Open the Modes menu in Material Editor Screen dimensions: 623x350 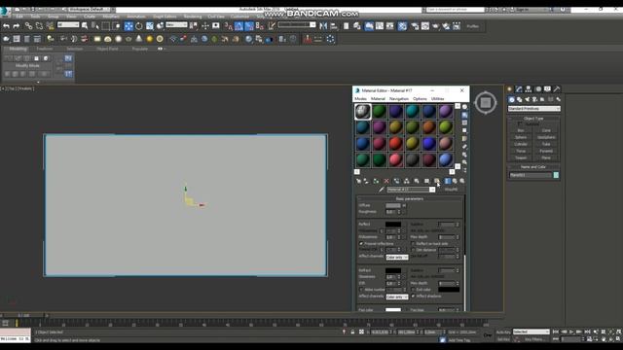tap(360, 99)
